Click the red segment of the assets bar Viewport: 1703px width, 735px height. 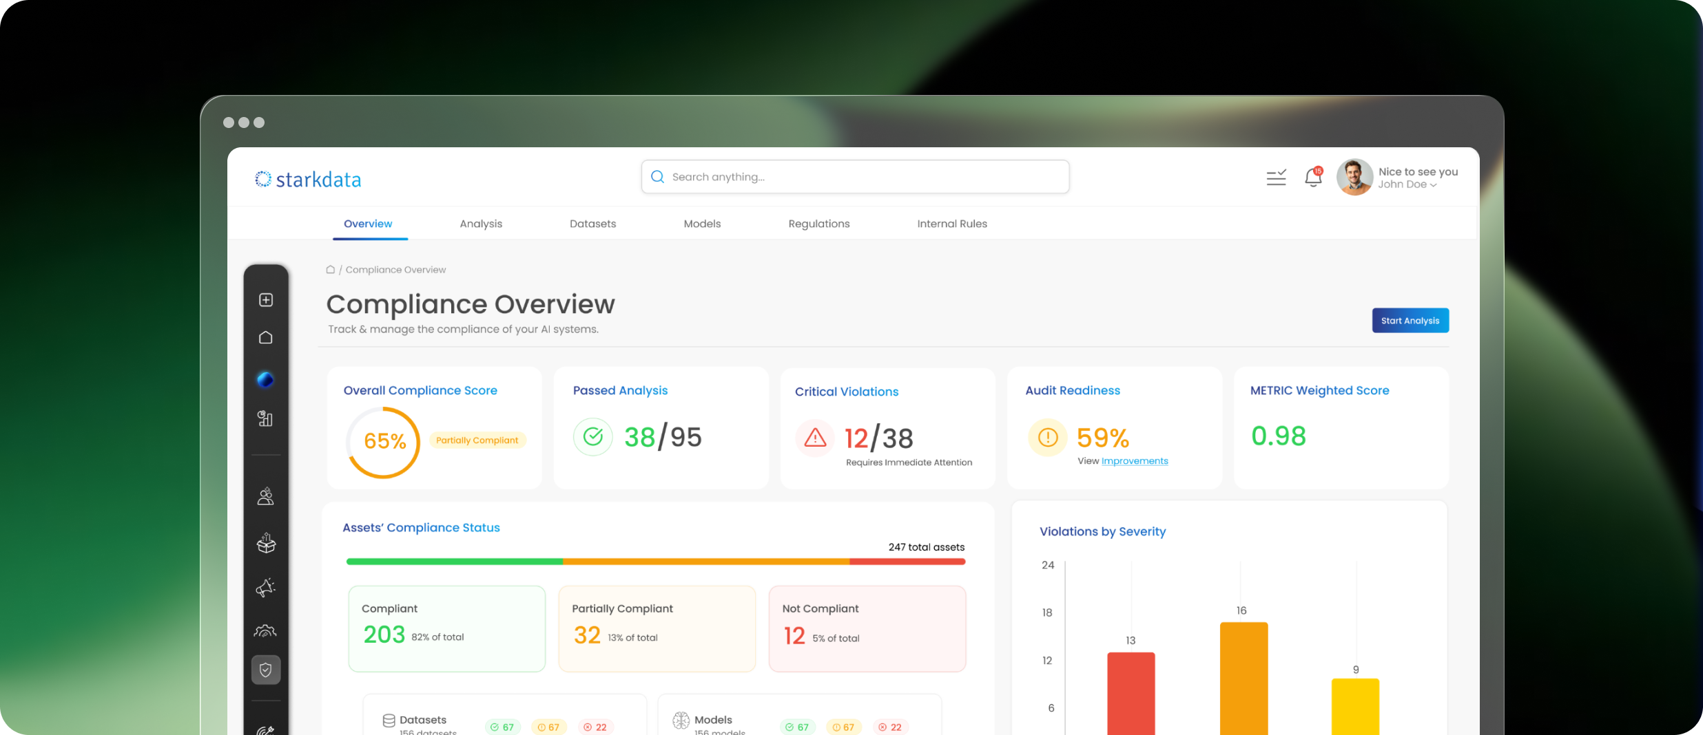pyautogui.click(x=907, y=562)
